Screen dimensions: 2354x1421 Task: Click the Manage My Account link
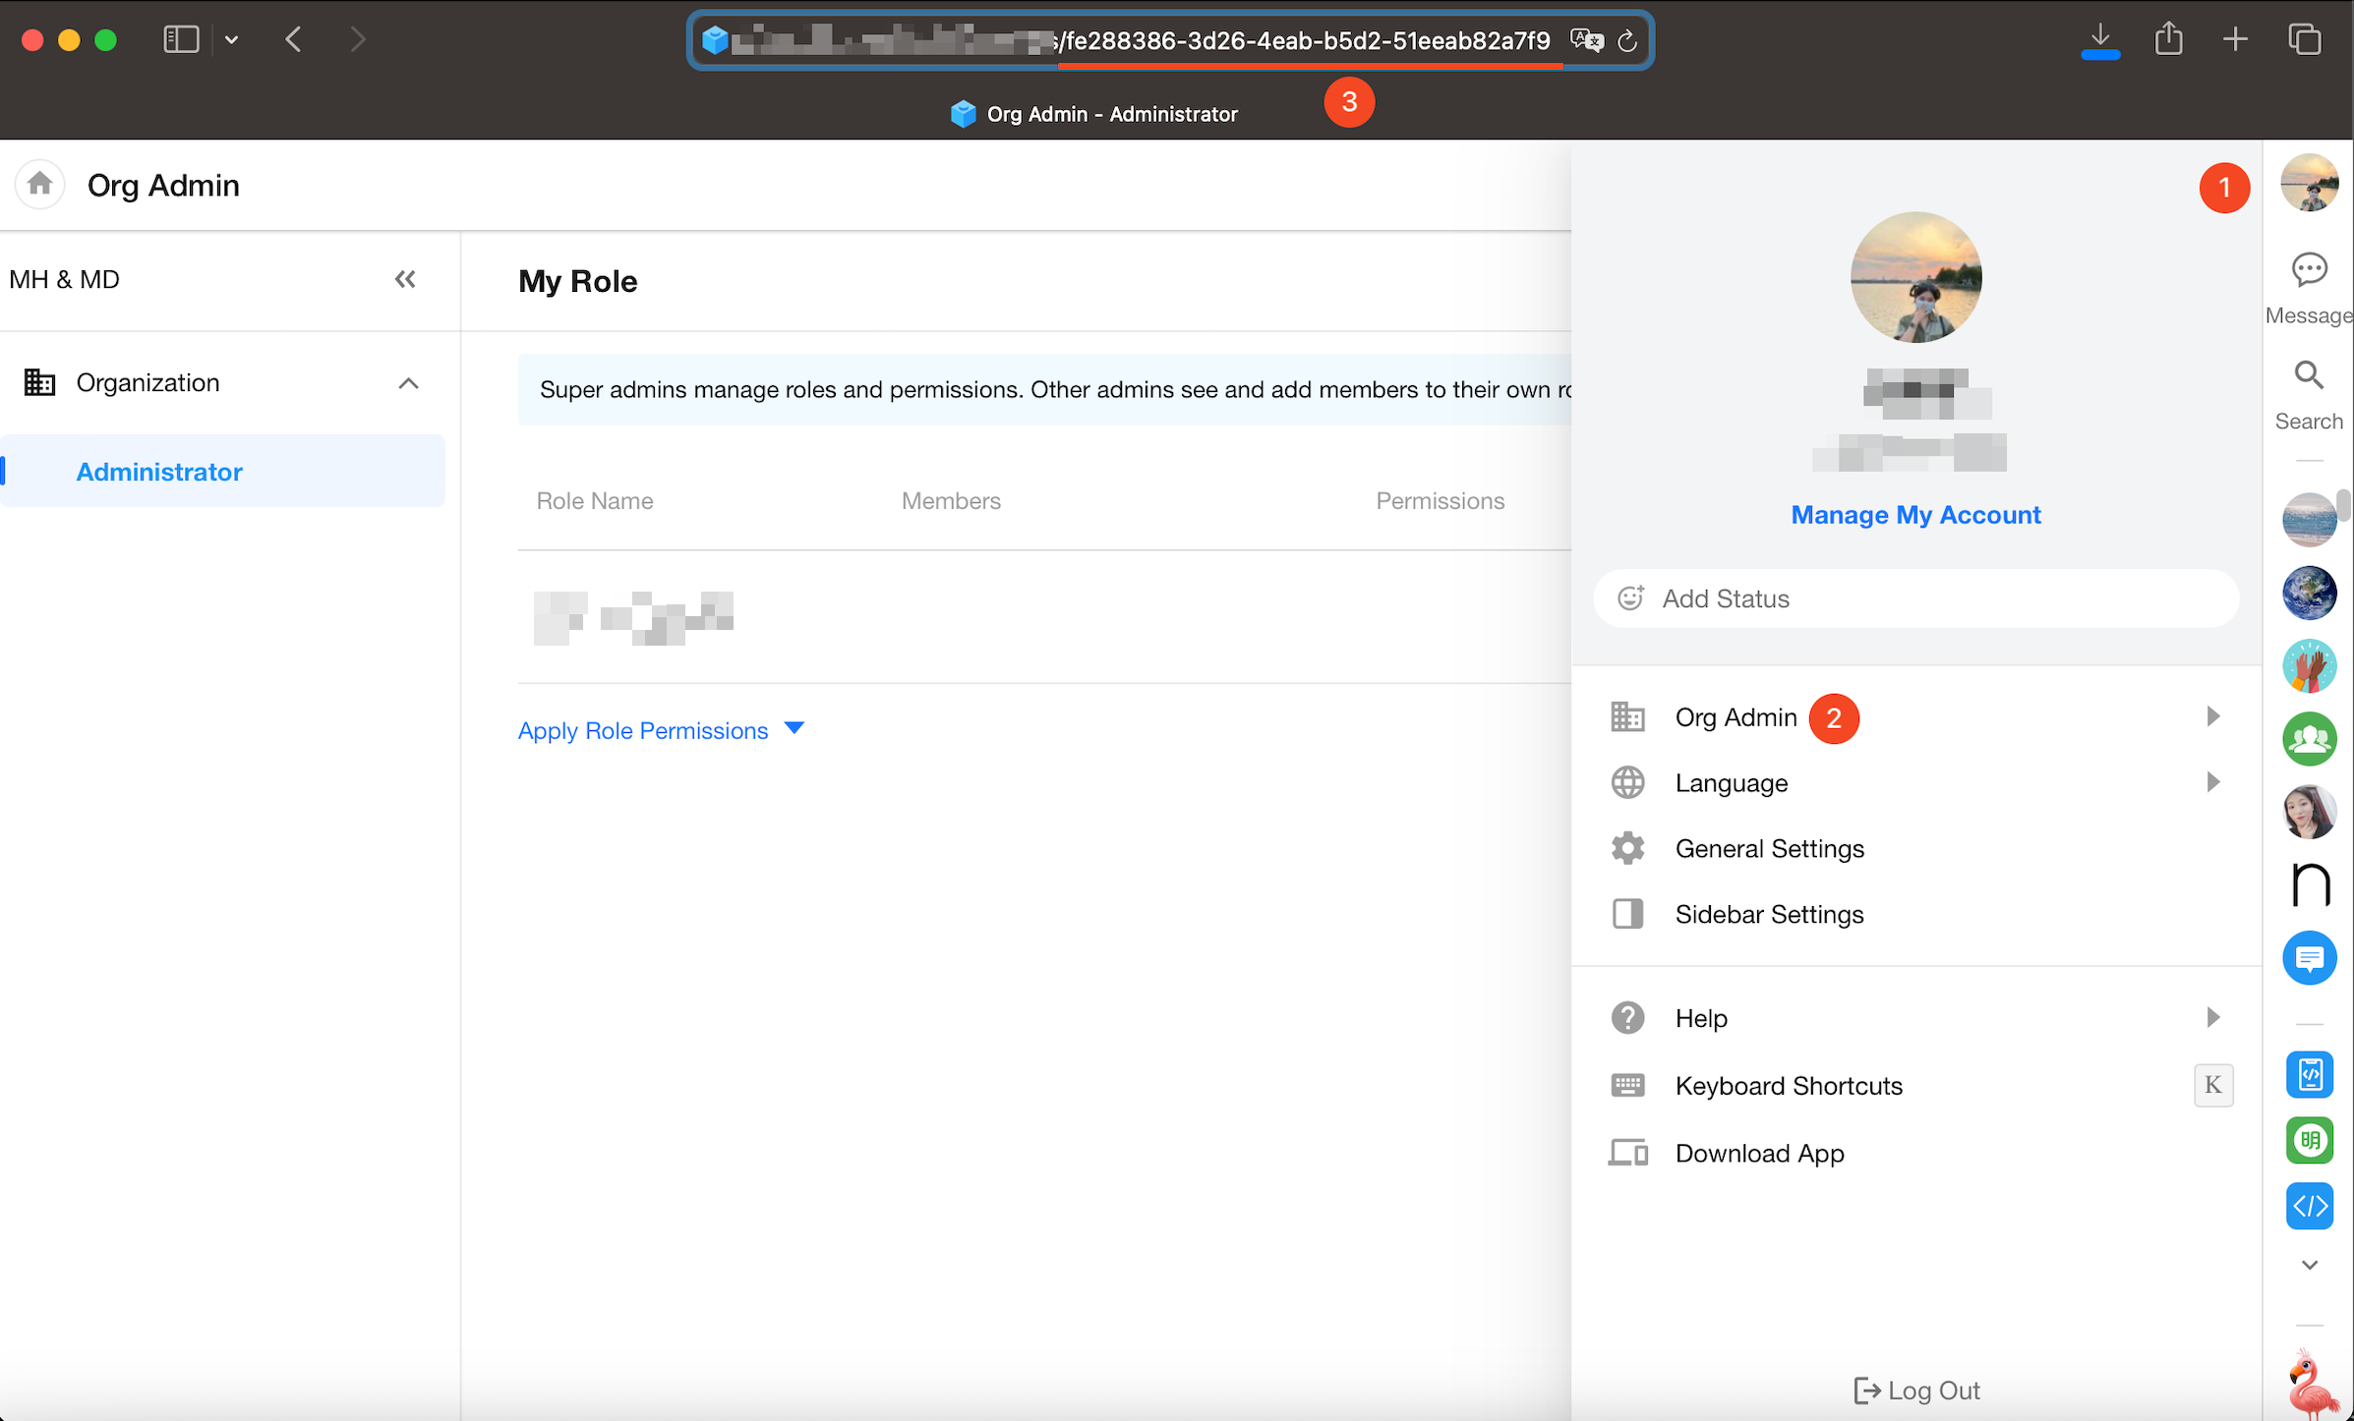pos(1914,515)
